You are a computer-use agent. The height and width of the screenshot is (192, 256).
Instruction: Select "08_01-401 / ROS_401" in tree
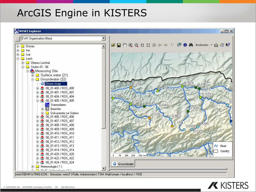[60, 92]
